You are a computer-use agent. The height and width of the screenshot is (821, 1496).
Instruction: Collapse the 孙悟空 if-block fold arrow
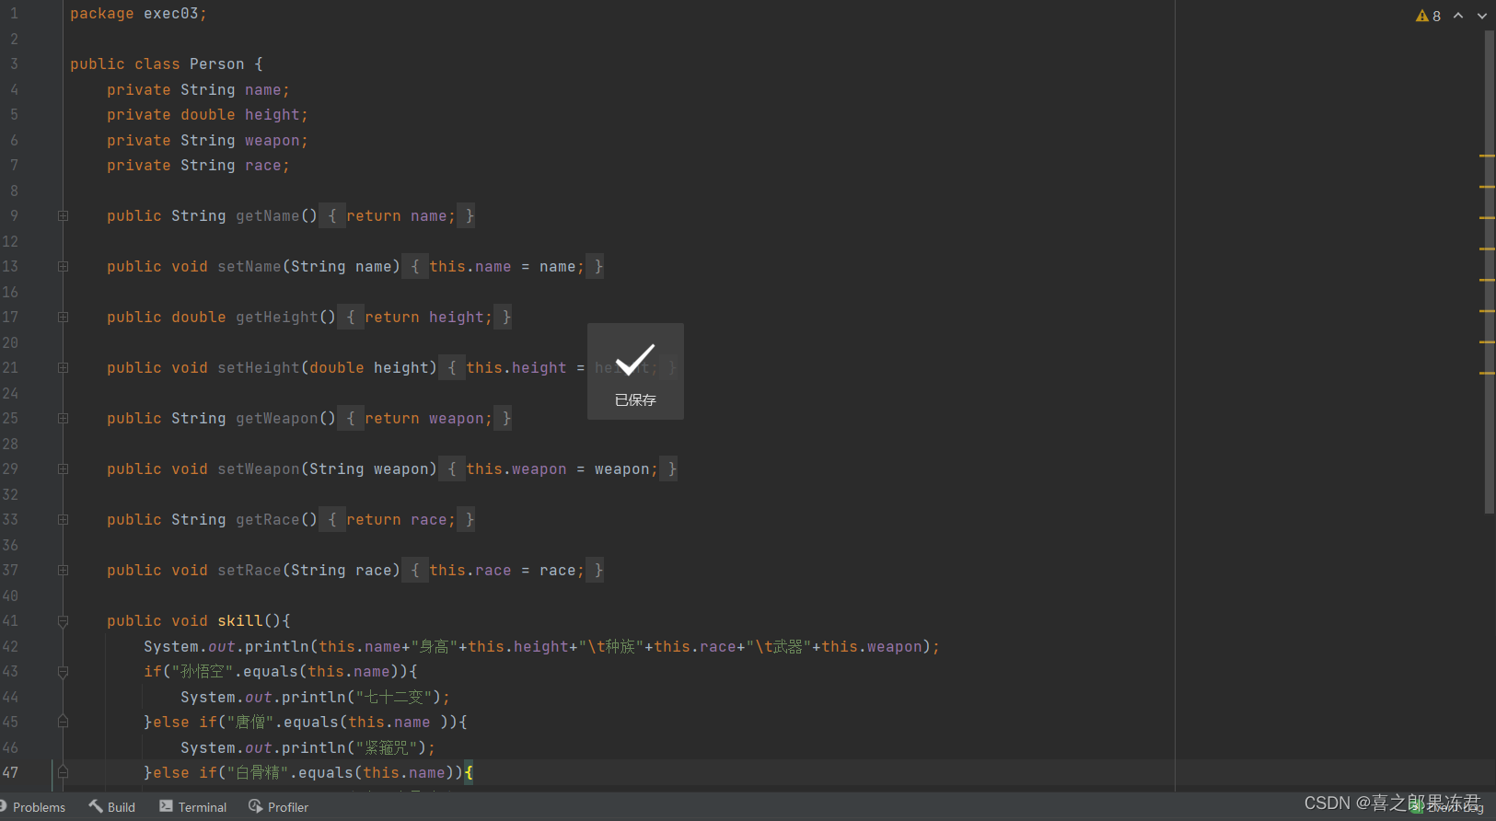coord(63,672)
